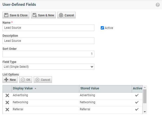This screenshot has width=162, height=140.
Task: Delete the Networking row via X icon
Action: (7, 102)
